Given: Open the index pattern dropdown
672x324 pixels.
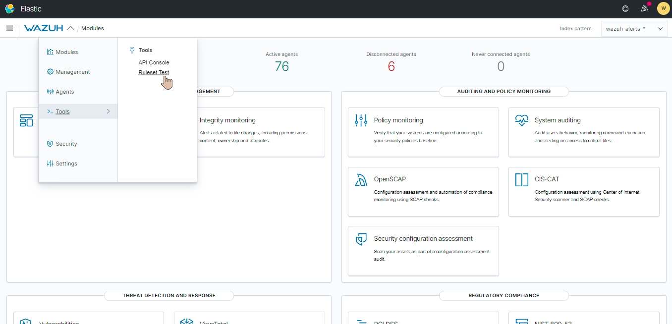Looking at the screenshot, I should (634, 29).
